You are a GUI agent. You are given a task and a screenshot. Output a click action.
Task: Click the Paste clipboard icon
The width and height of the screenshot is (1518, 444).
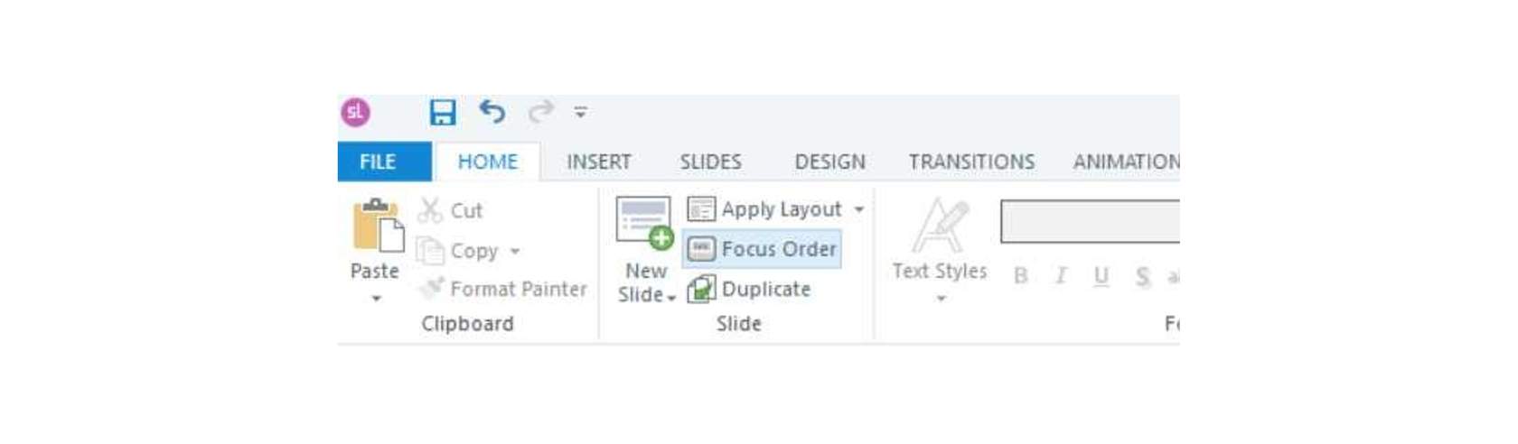[x=378, y=226]
